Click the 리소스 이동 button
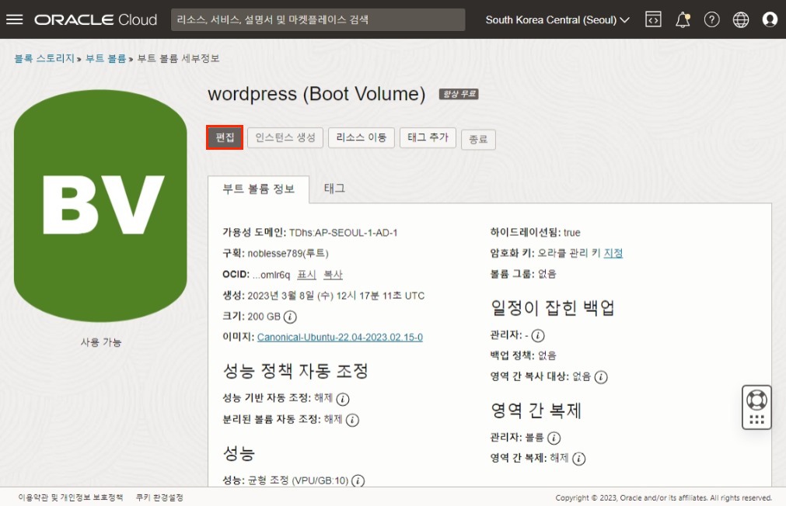 [x=362, y=137]
